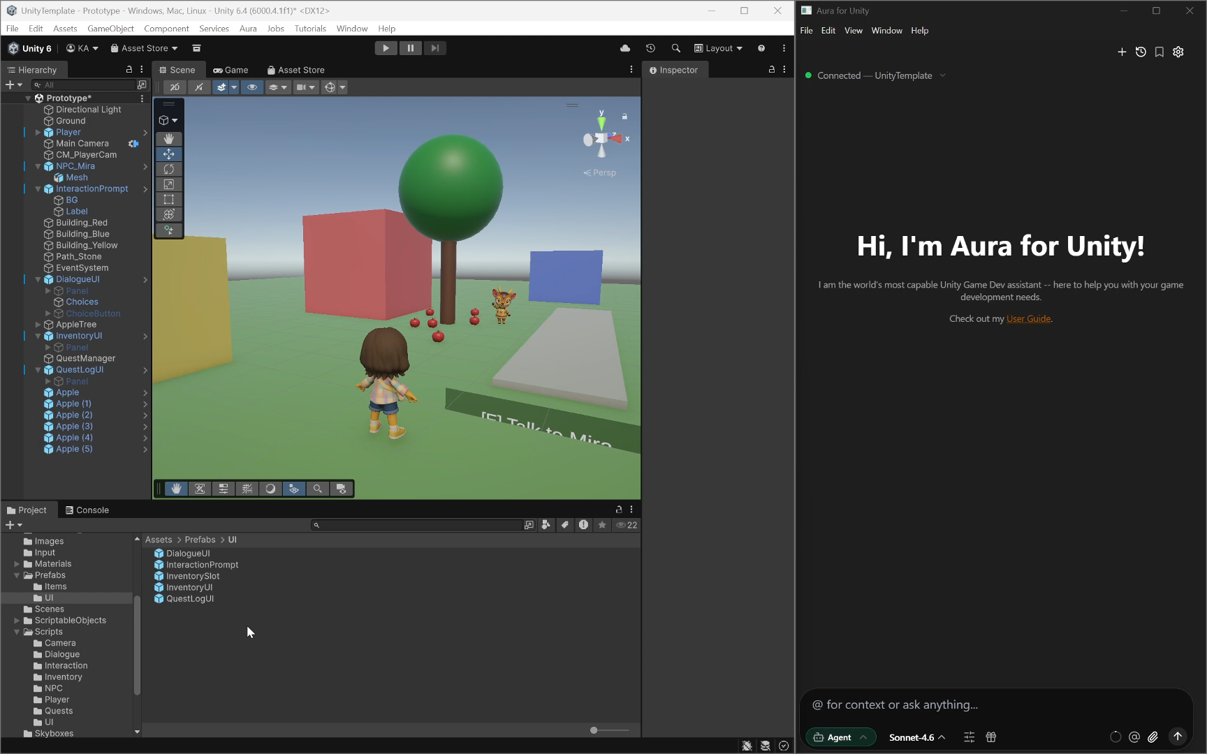Search by type icon in Project panel
The image size is (1207, 754).
click(x=546, y=525)
